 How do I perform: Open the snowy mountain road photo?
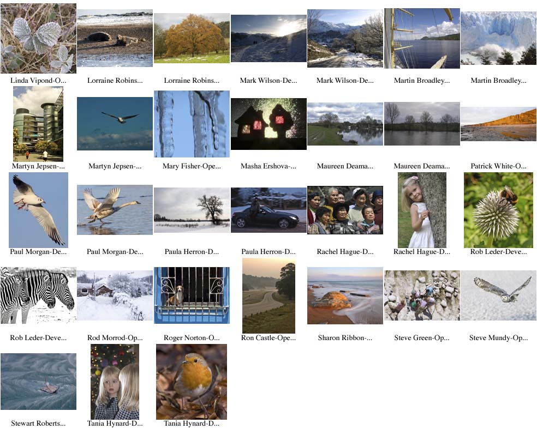pyautogui.click(x=345, y=38)
